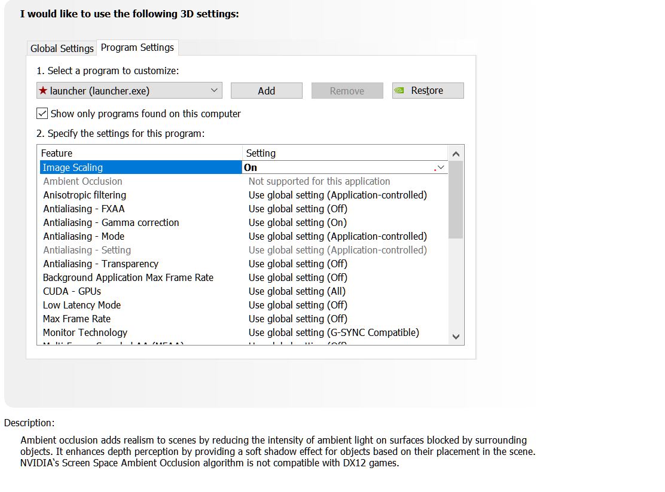Click the scroll up arrow of settings list

pos(456,154)
